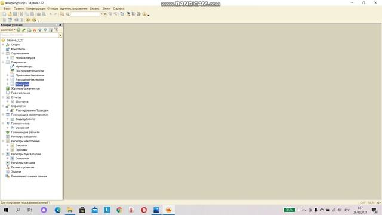The height and width of the screenshot is (215, 382).
Task: Delete the selected object with the red X
Action: 35,30
